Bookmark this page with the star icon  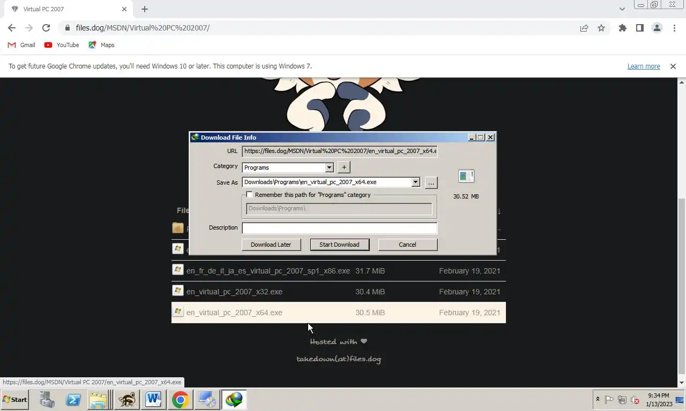pyautogui.click(x=601, y=28)
